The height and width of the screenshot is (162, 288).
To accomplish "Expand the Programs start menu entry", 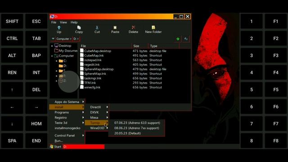I will coord(67,112).
